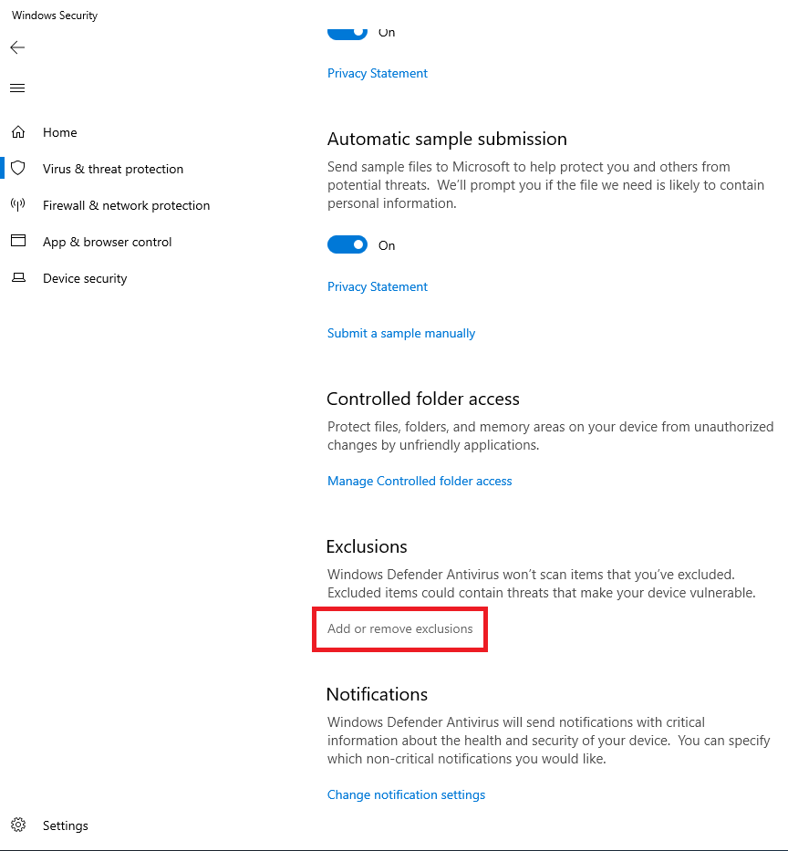The height and width of the screenshot is (851, 788).
Task: Click the Home house icon
Action: (x=18, y=132)
